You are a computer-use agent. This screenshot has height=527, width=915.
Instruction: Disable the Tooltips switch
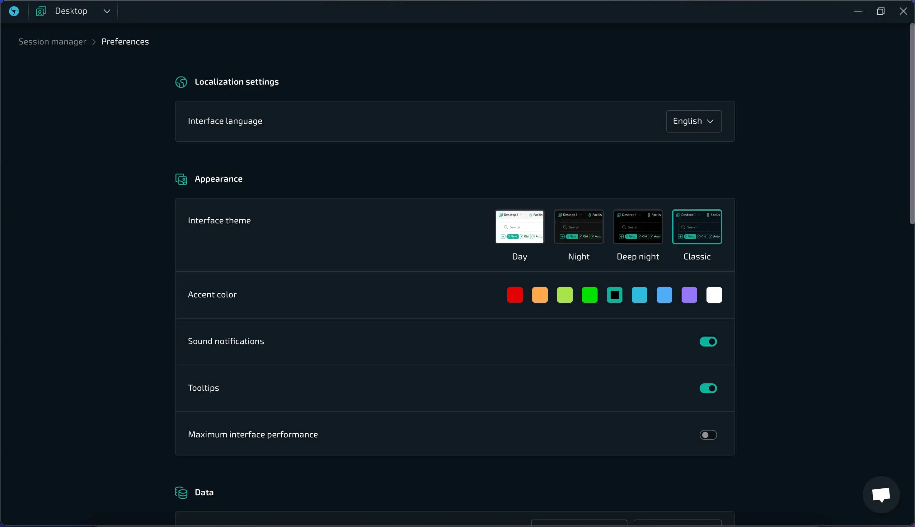click(x=708, y=388)
